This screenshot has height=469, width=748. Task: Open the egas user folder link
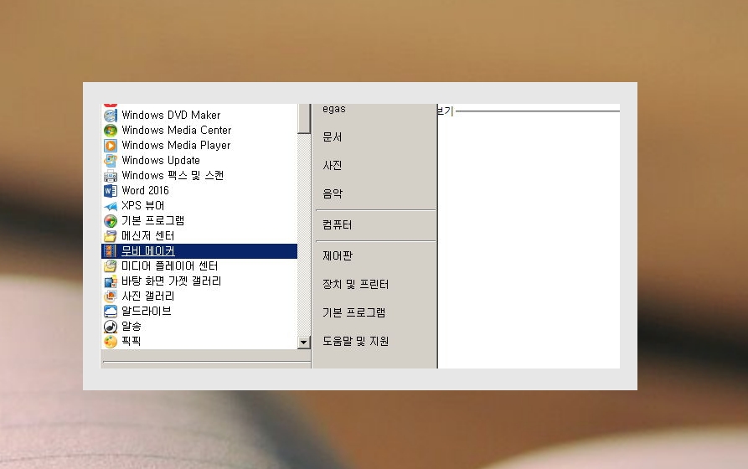tap(334, 109)
